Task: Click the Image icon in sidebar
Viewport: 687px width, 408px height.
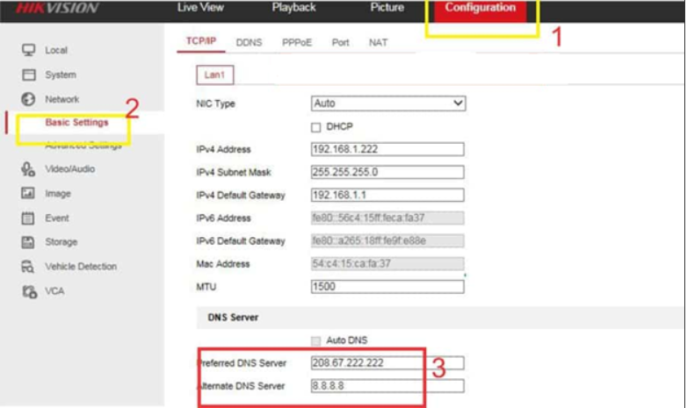Action: pos(27,193)
